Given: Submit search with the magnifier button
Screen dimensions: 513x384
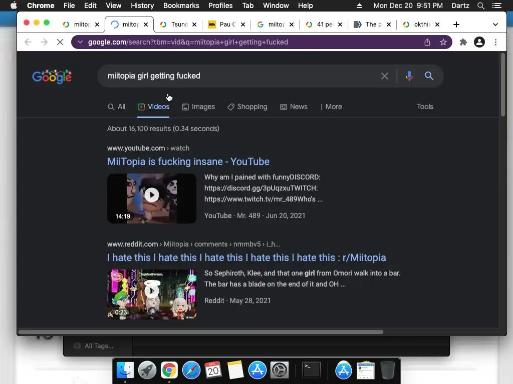Looking at the screenshot, I should 429,76.
